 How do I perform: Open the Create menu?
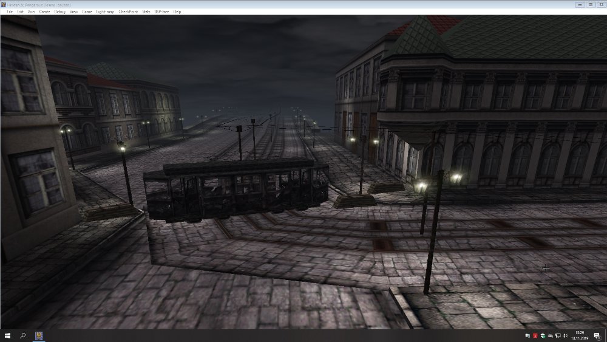pyautogui.click(x=44, y=12)
